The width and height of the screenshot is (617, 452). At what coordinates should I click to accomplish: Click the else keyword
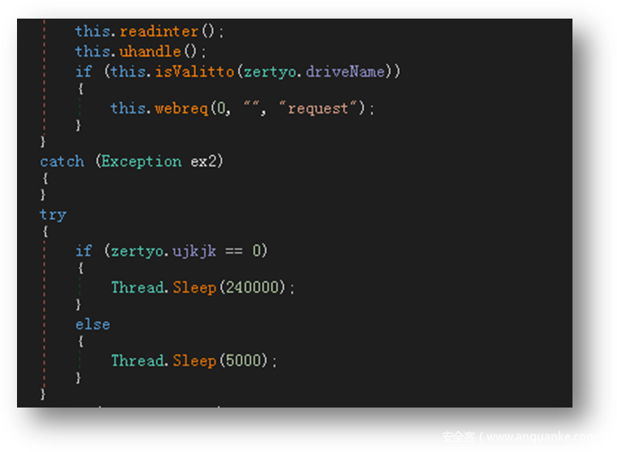92,324
